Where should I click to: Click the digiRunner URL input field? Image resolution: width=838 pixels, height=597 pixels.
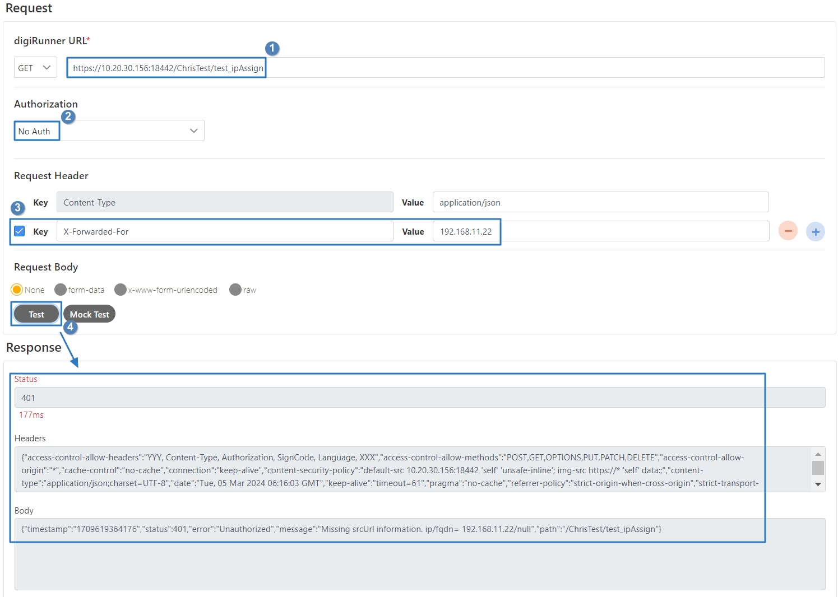pos(446,68)
